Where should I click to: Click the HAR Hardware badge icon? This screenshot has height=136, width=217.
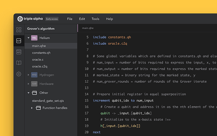(x=34, y=84)
